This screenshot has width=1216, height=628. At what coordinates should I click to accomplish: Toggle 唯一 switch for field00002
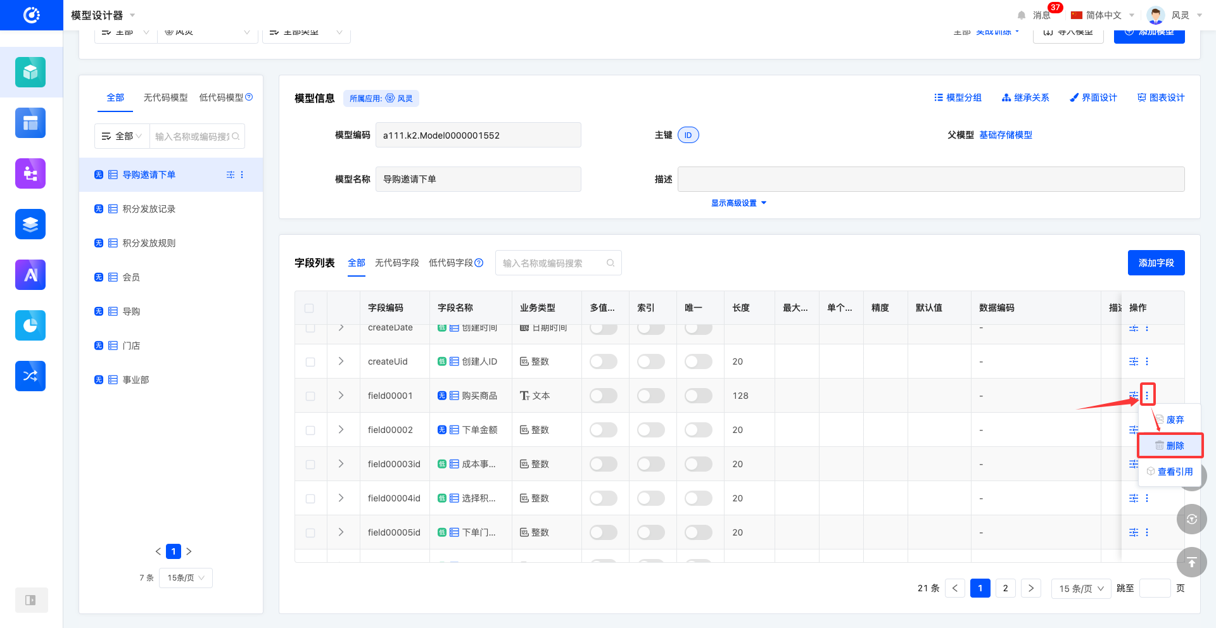click(x=699, y=430)
